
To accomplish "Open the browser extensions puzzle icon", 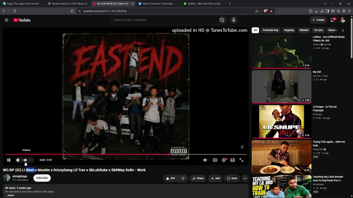I will pos(311,11).
